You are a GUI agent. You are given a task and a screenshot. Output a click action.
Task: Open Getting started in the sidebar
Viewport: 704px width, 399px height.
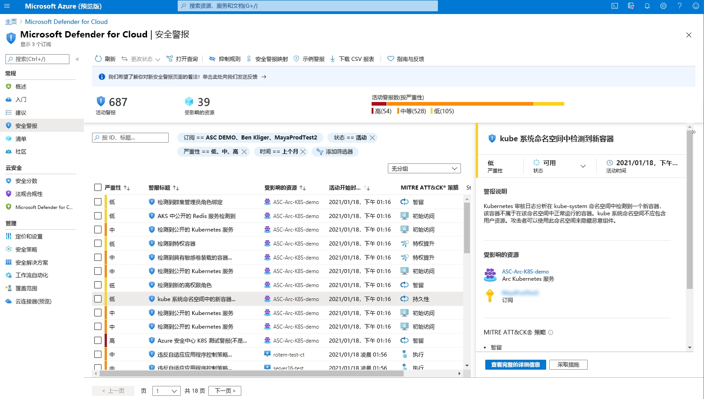click(x=21, y=100)
